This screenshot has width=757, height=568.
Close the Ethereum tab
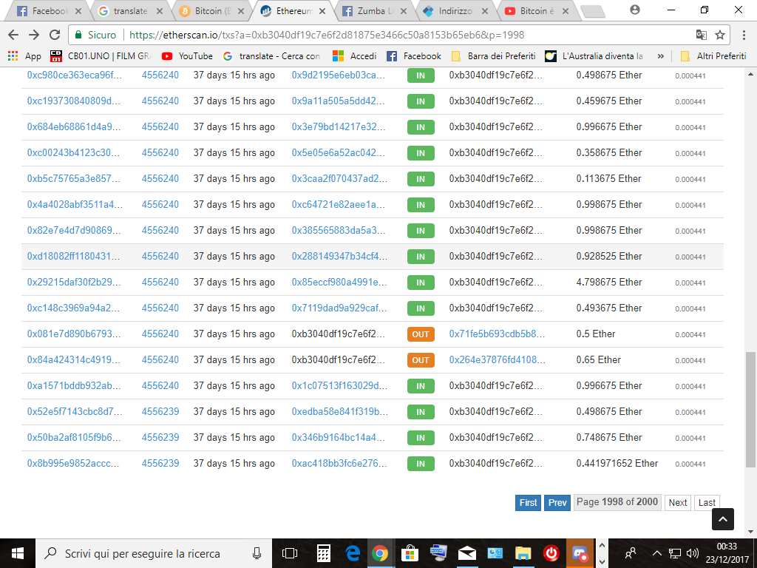(322, 10)
